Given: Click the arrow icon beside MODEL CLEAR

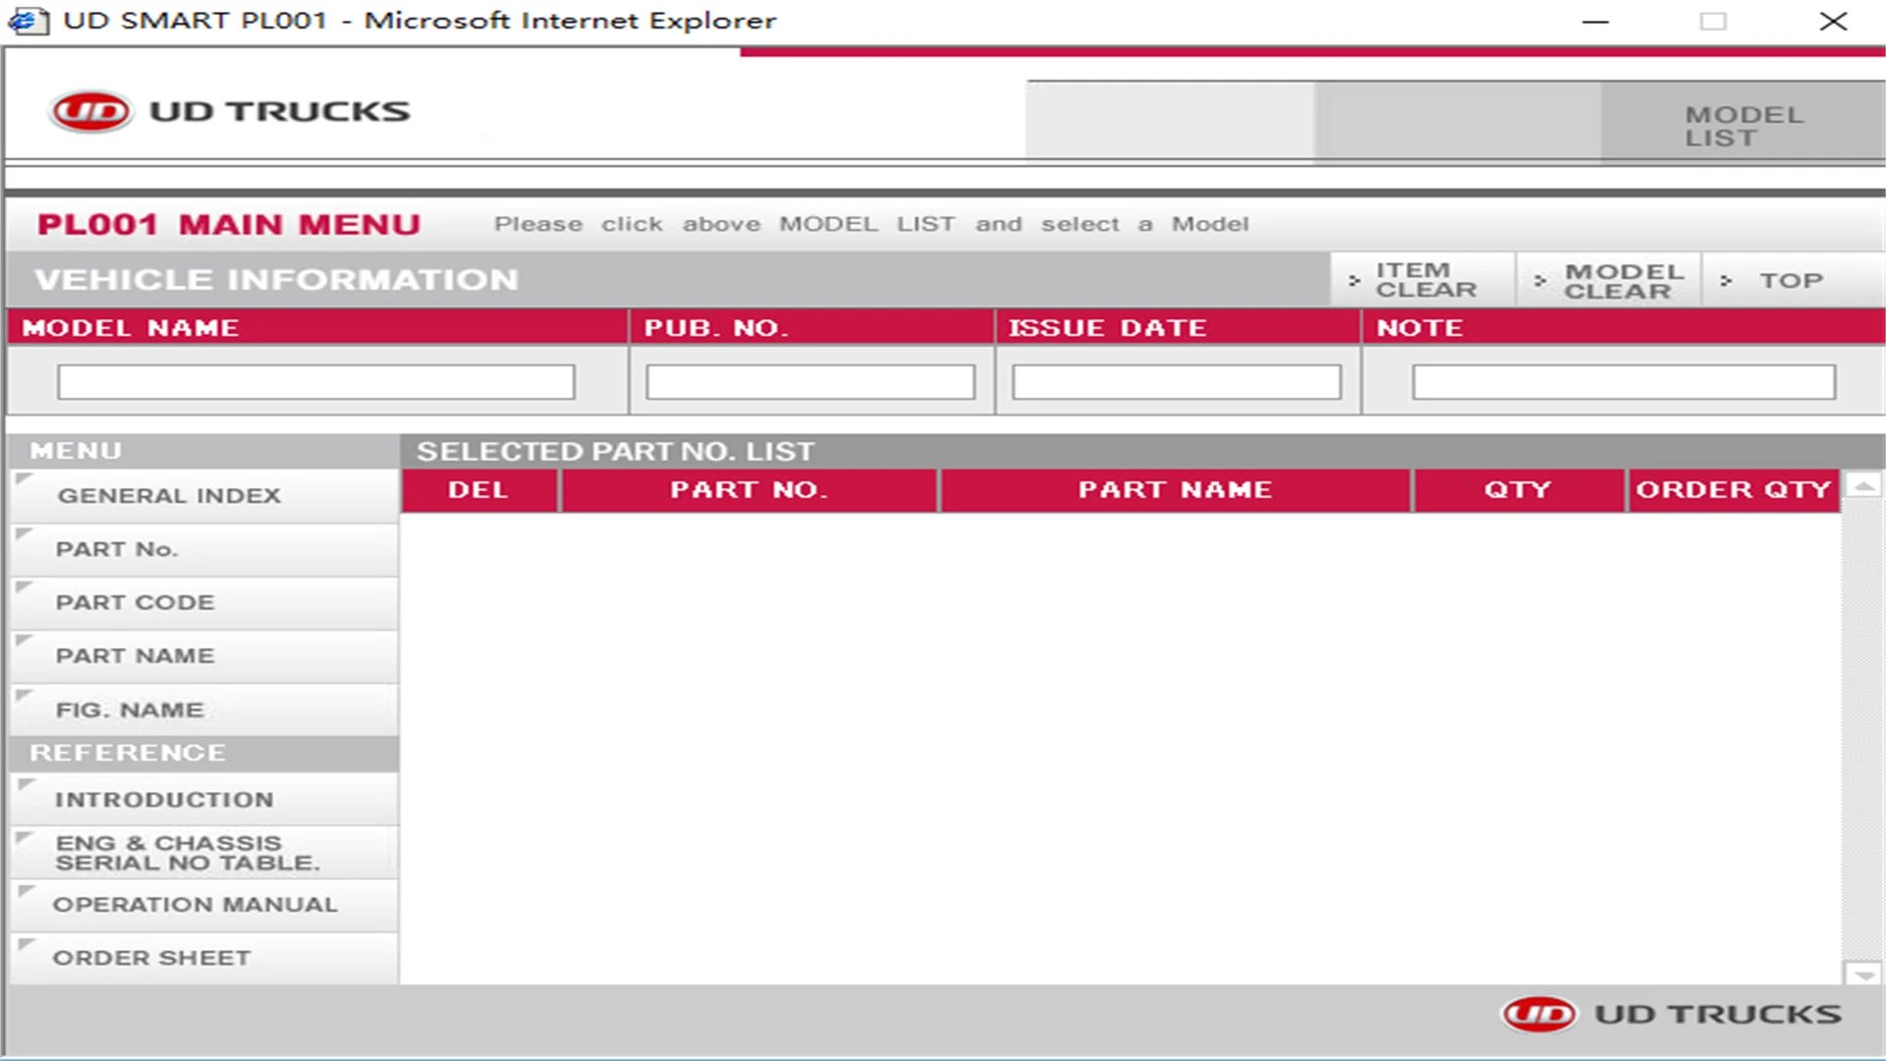Looking at the screenshot, I should click(1539, 281).
